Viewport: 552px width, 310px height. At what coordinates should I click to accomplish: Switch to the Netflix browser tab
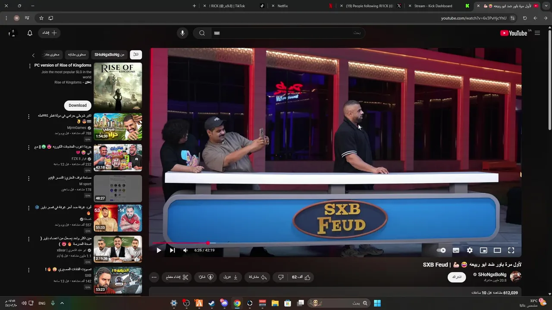click(302, 6)
